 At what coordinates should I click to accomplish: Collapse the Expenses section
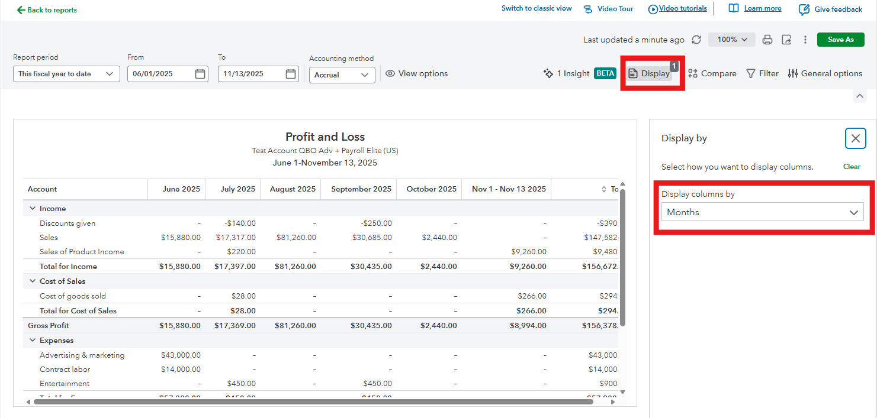tap(33, 341)
